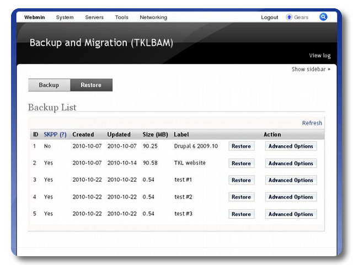
Task: Open the System menu
Action: [65, 18]
